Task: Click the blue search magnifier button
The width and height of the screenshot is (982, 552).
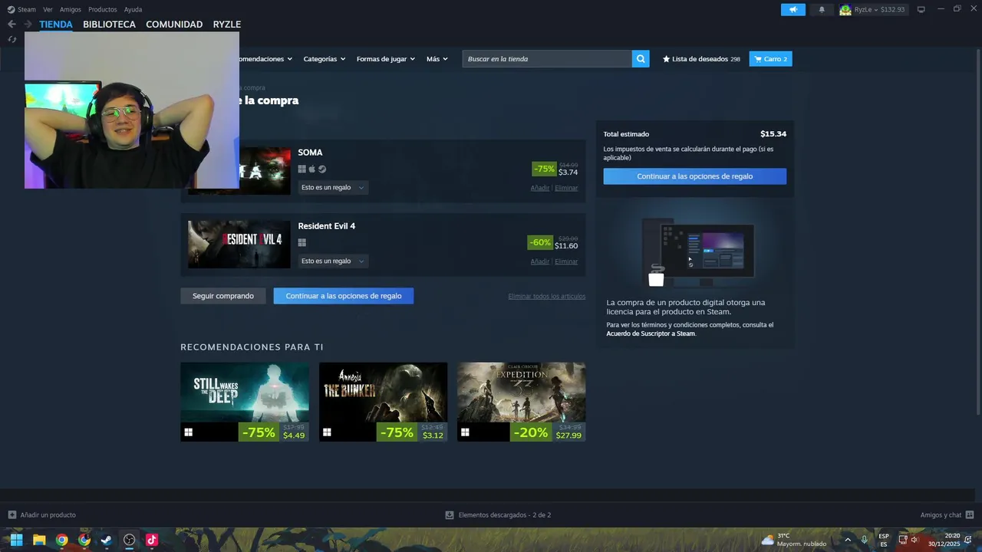Action: point(641,59)
